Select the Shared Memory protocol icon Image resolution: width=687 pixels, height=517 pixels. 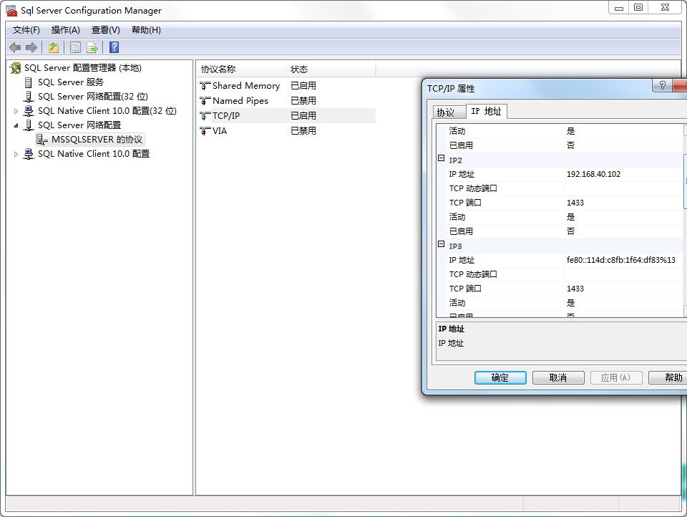point(205,86)
